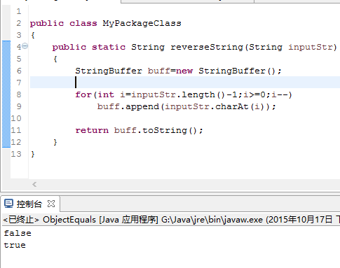
Task: Click the inputStr parameter name
Action: 310,47
